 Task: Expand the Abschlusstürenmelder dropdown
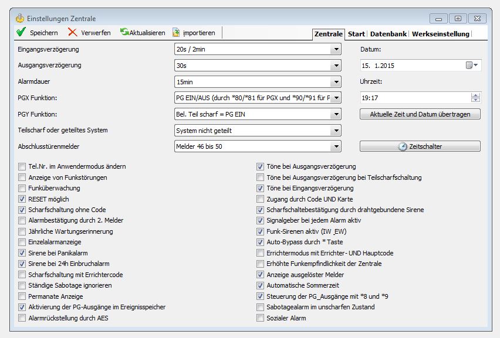click(335, 146)
